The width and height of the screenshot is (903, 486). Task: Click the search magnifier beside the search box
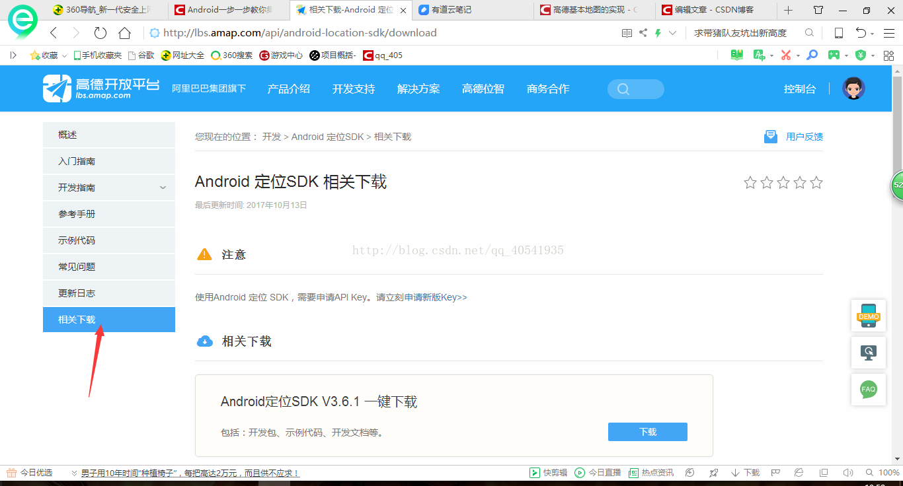[x=809, y=33]
